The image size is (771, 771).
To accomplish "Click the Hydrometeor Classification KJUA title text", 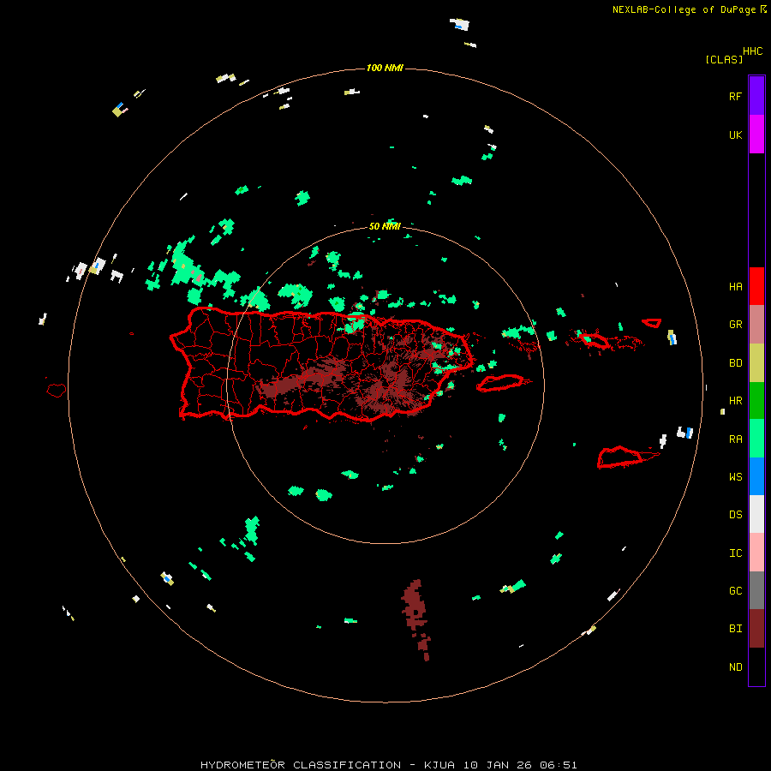I will (388, 765).
